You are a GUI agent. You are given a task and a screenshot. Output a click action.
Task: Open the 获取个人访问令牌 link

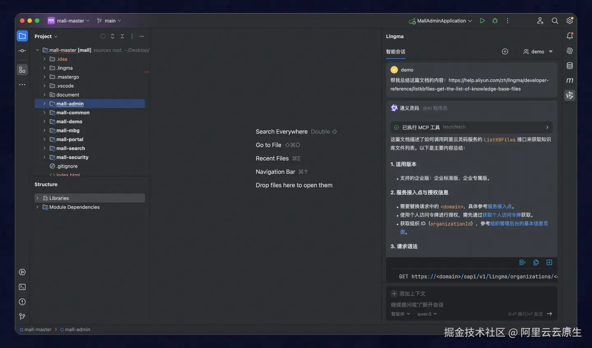tap(502, 215)
